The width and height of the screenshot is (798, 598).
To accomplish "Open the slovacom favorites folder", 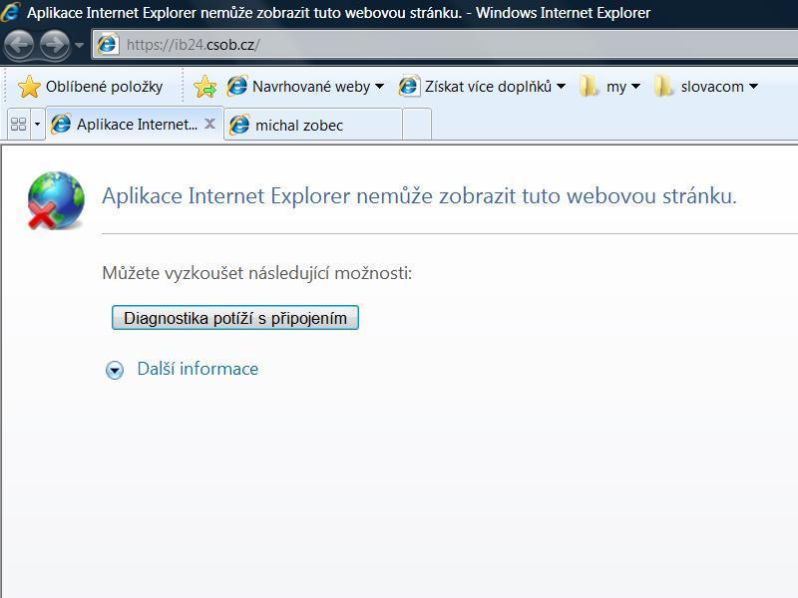I will click(x=706, y=87).
